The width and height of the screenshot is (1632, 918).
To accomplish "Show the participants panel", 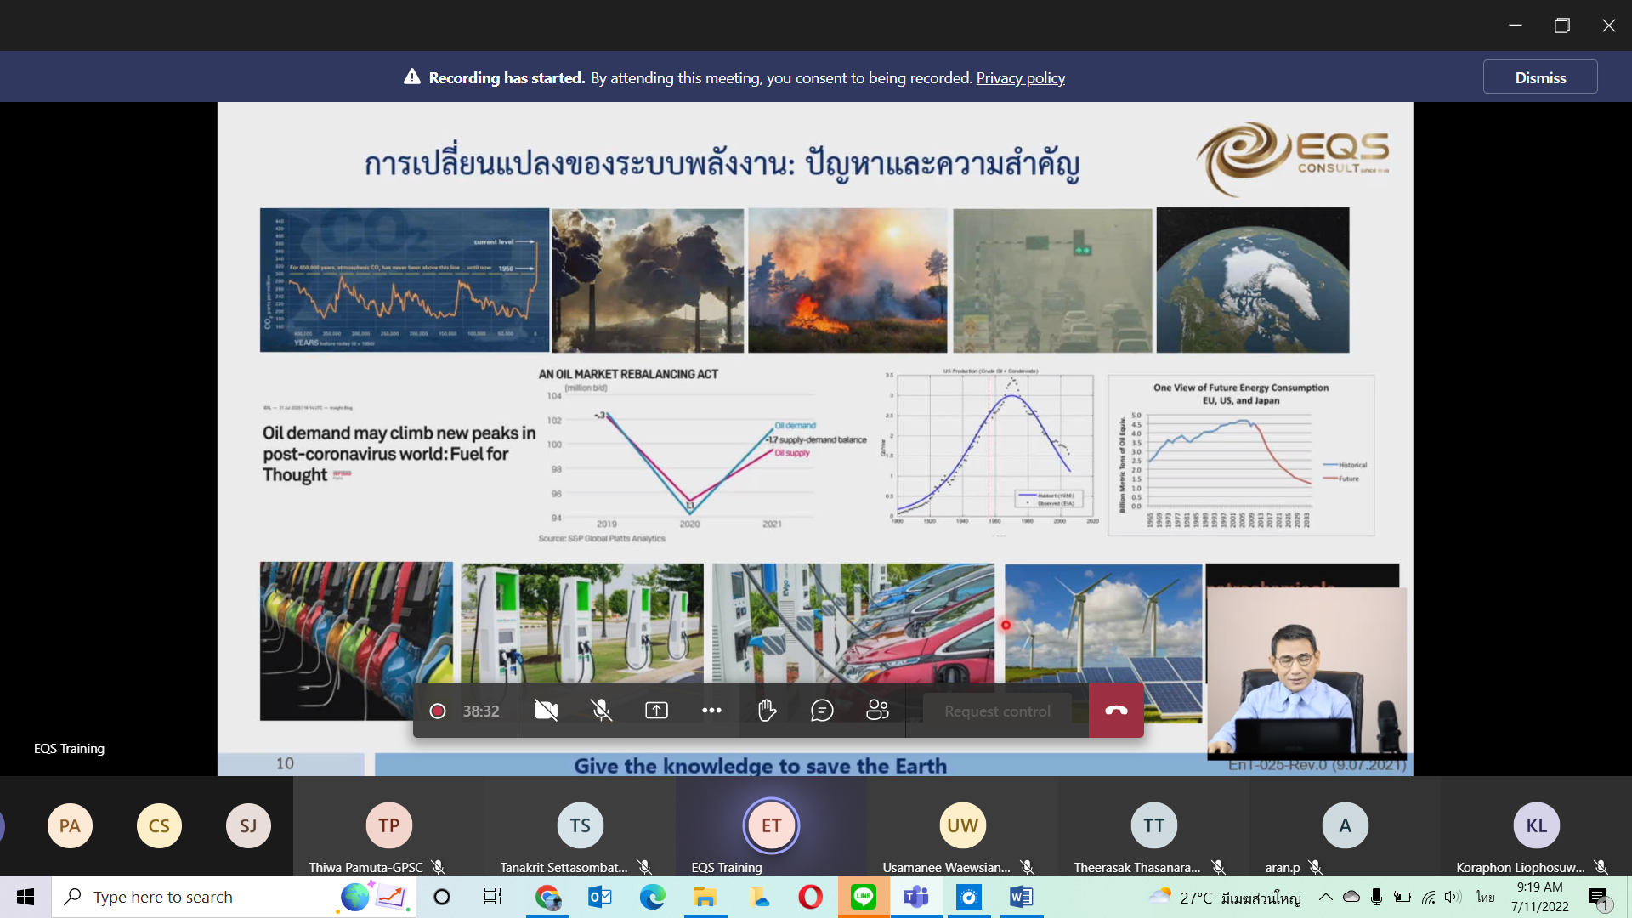I will tap(877, 711).
